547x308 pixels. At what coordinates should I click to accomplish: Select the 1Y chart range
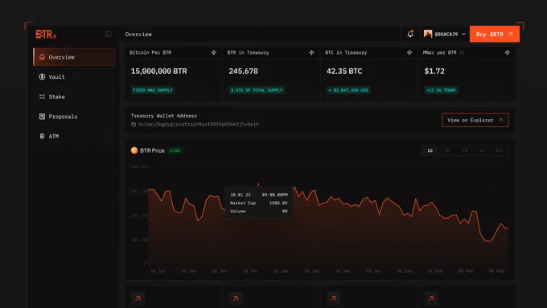coord(482,150)
